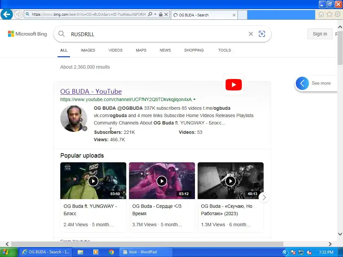Image resolution: width=343 pixels, height=257 pixels.
Task: Expand the See more side panel
Action: coord(316,83)
